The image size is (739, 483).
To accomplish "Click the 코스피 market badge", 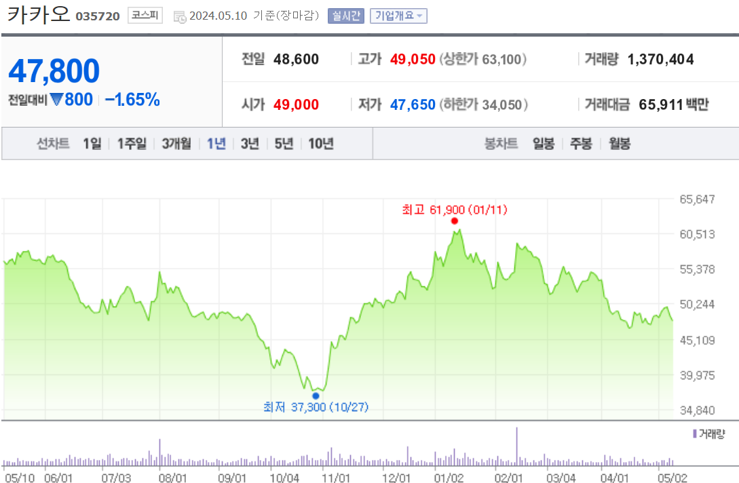I will pos(145,16).
